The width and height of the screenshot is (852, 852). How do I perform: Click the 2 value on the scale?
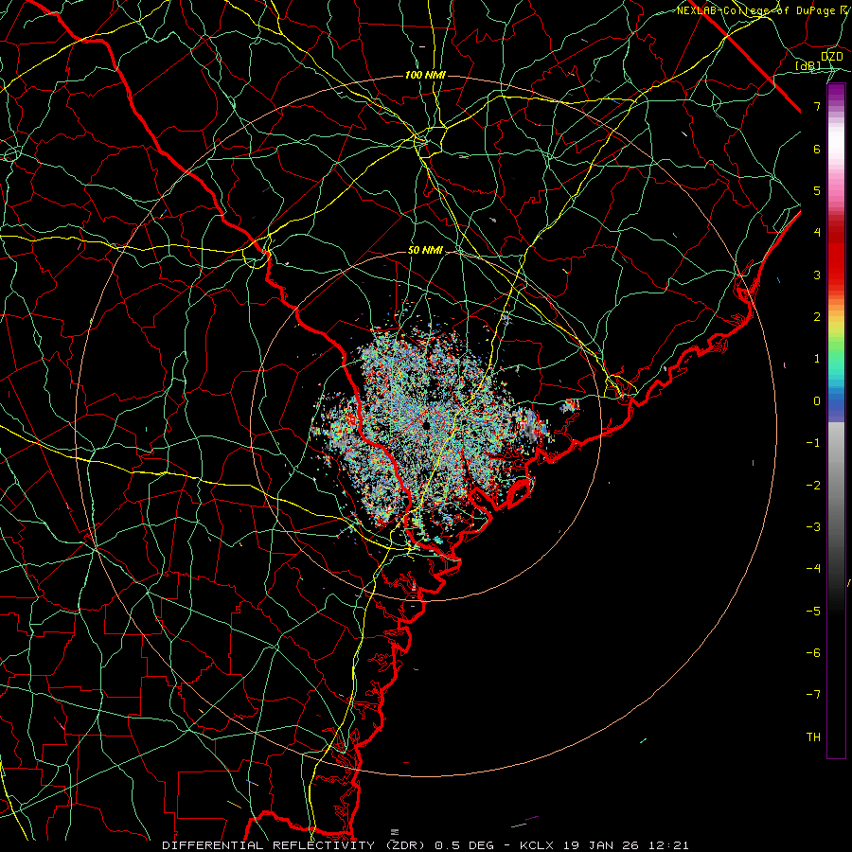[817, 317]
